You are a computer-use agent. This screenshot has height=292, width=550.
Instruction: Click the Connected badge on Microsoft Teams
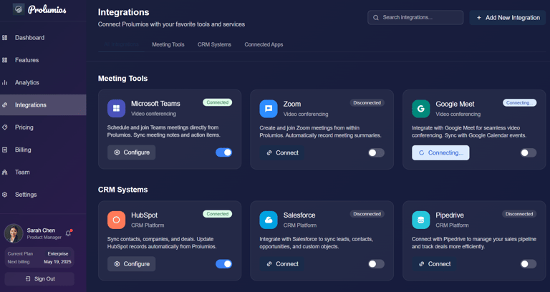(218, 102)
